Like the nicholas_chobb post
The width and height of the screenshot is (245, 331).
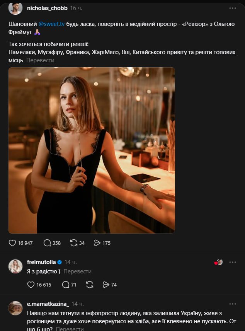coord(12,243)
